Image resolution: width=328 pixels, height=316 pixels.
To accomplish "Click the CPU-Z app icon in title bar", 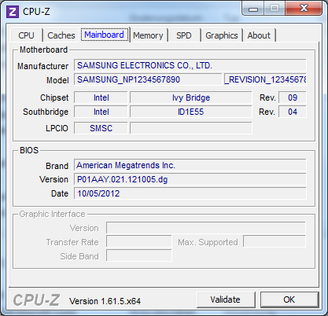I will pyautogui.click(x=13, y=12).
